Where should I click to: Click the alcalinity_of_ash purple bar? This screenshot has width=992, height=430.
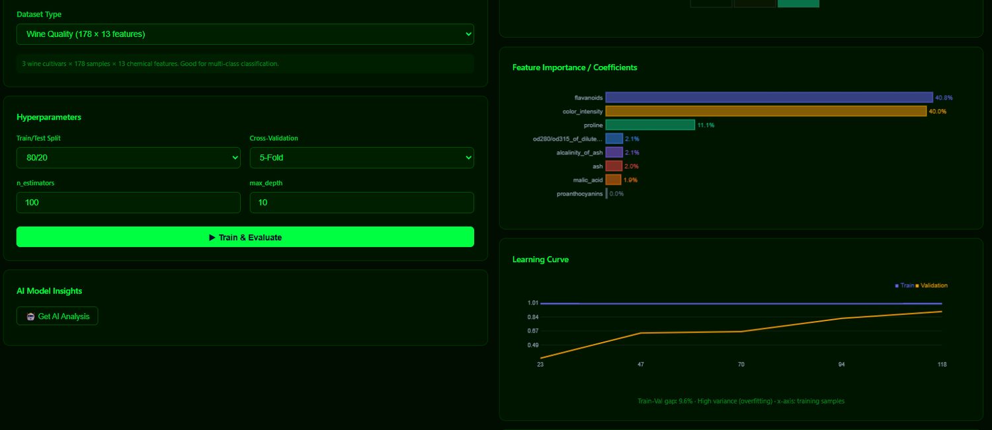point(614,153)
